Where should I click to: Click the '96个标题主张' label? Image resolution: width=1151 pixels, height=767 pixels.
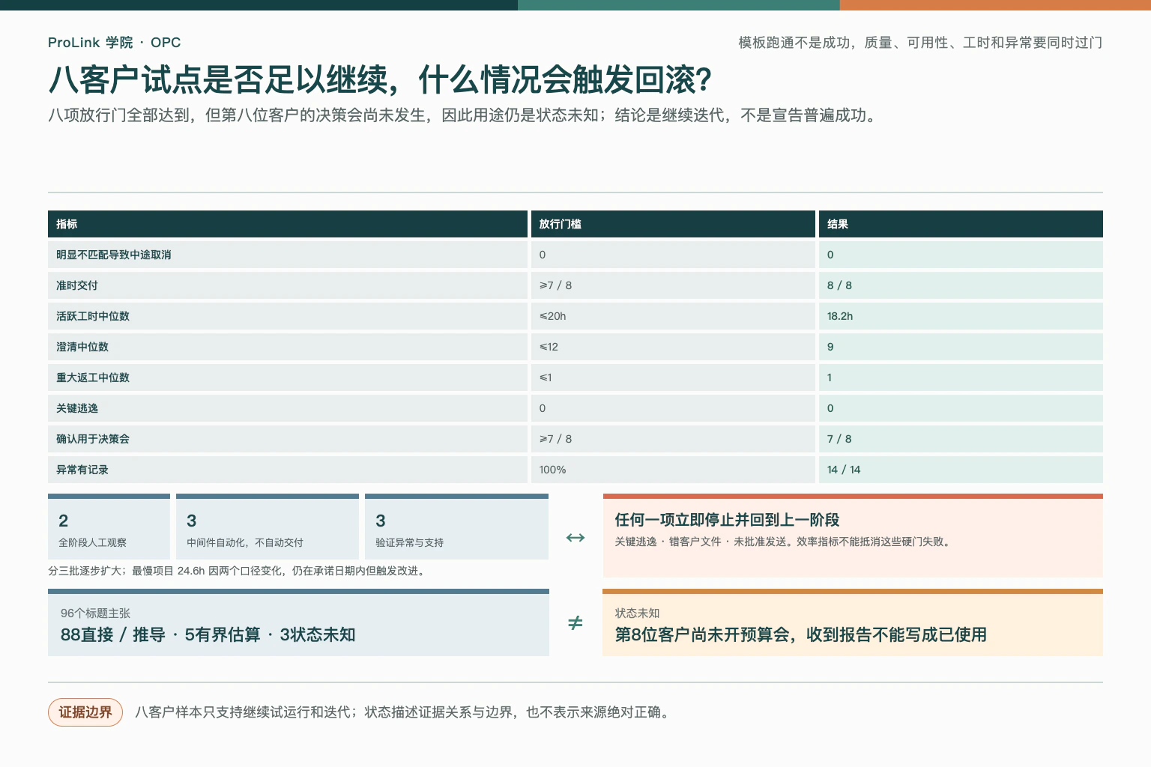tap(95, 613)
